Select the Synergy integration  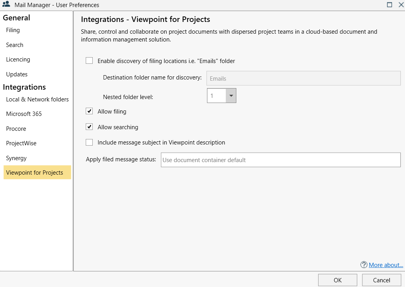pyautogui.click(x=16, y=158)
